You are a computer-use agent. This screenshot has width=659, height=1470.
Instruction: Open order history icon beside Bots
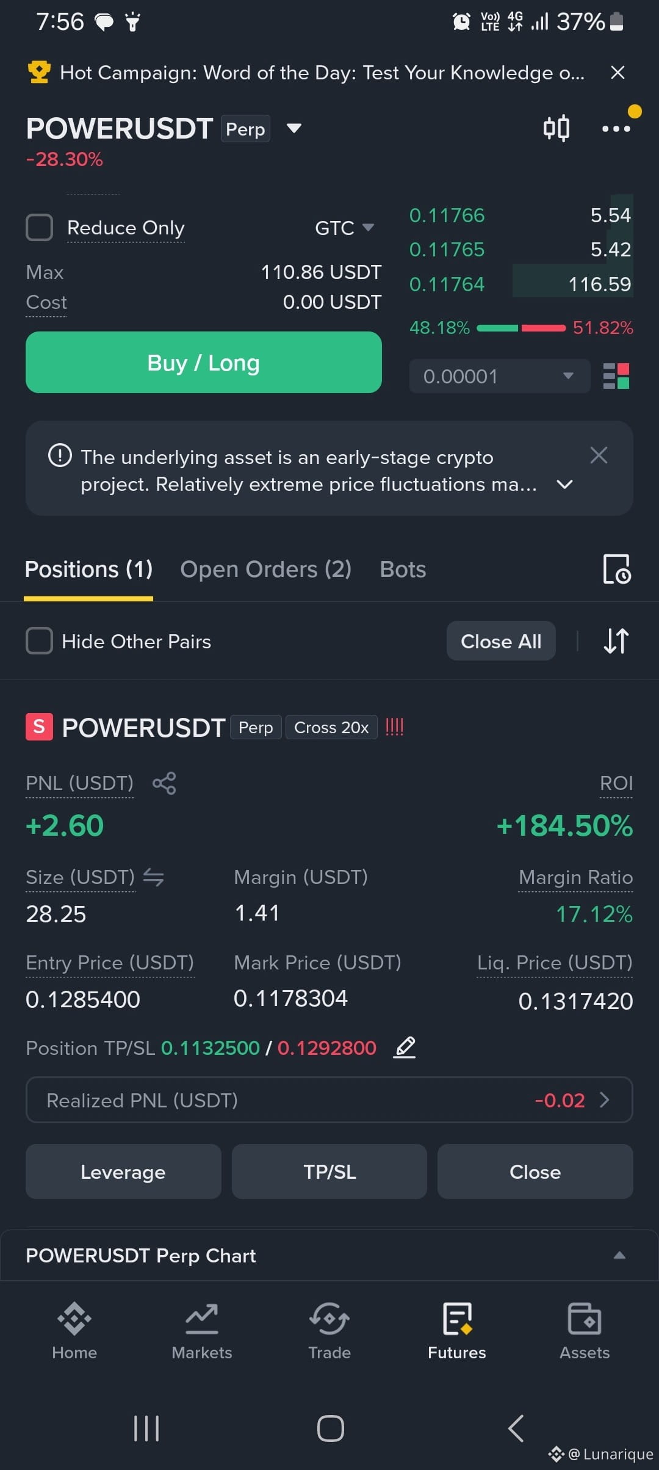tap(617, 570)
